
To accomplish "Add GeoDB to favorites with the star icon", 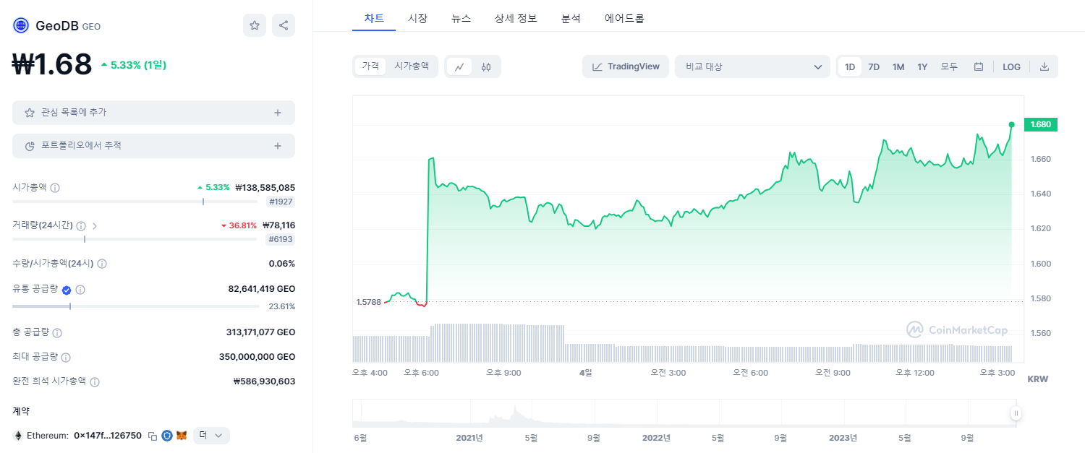I will click(x=255, y=25).
